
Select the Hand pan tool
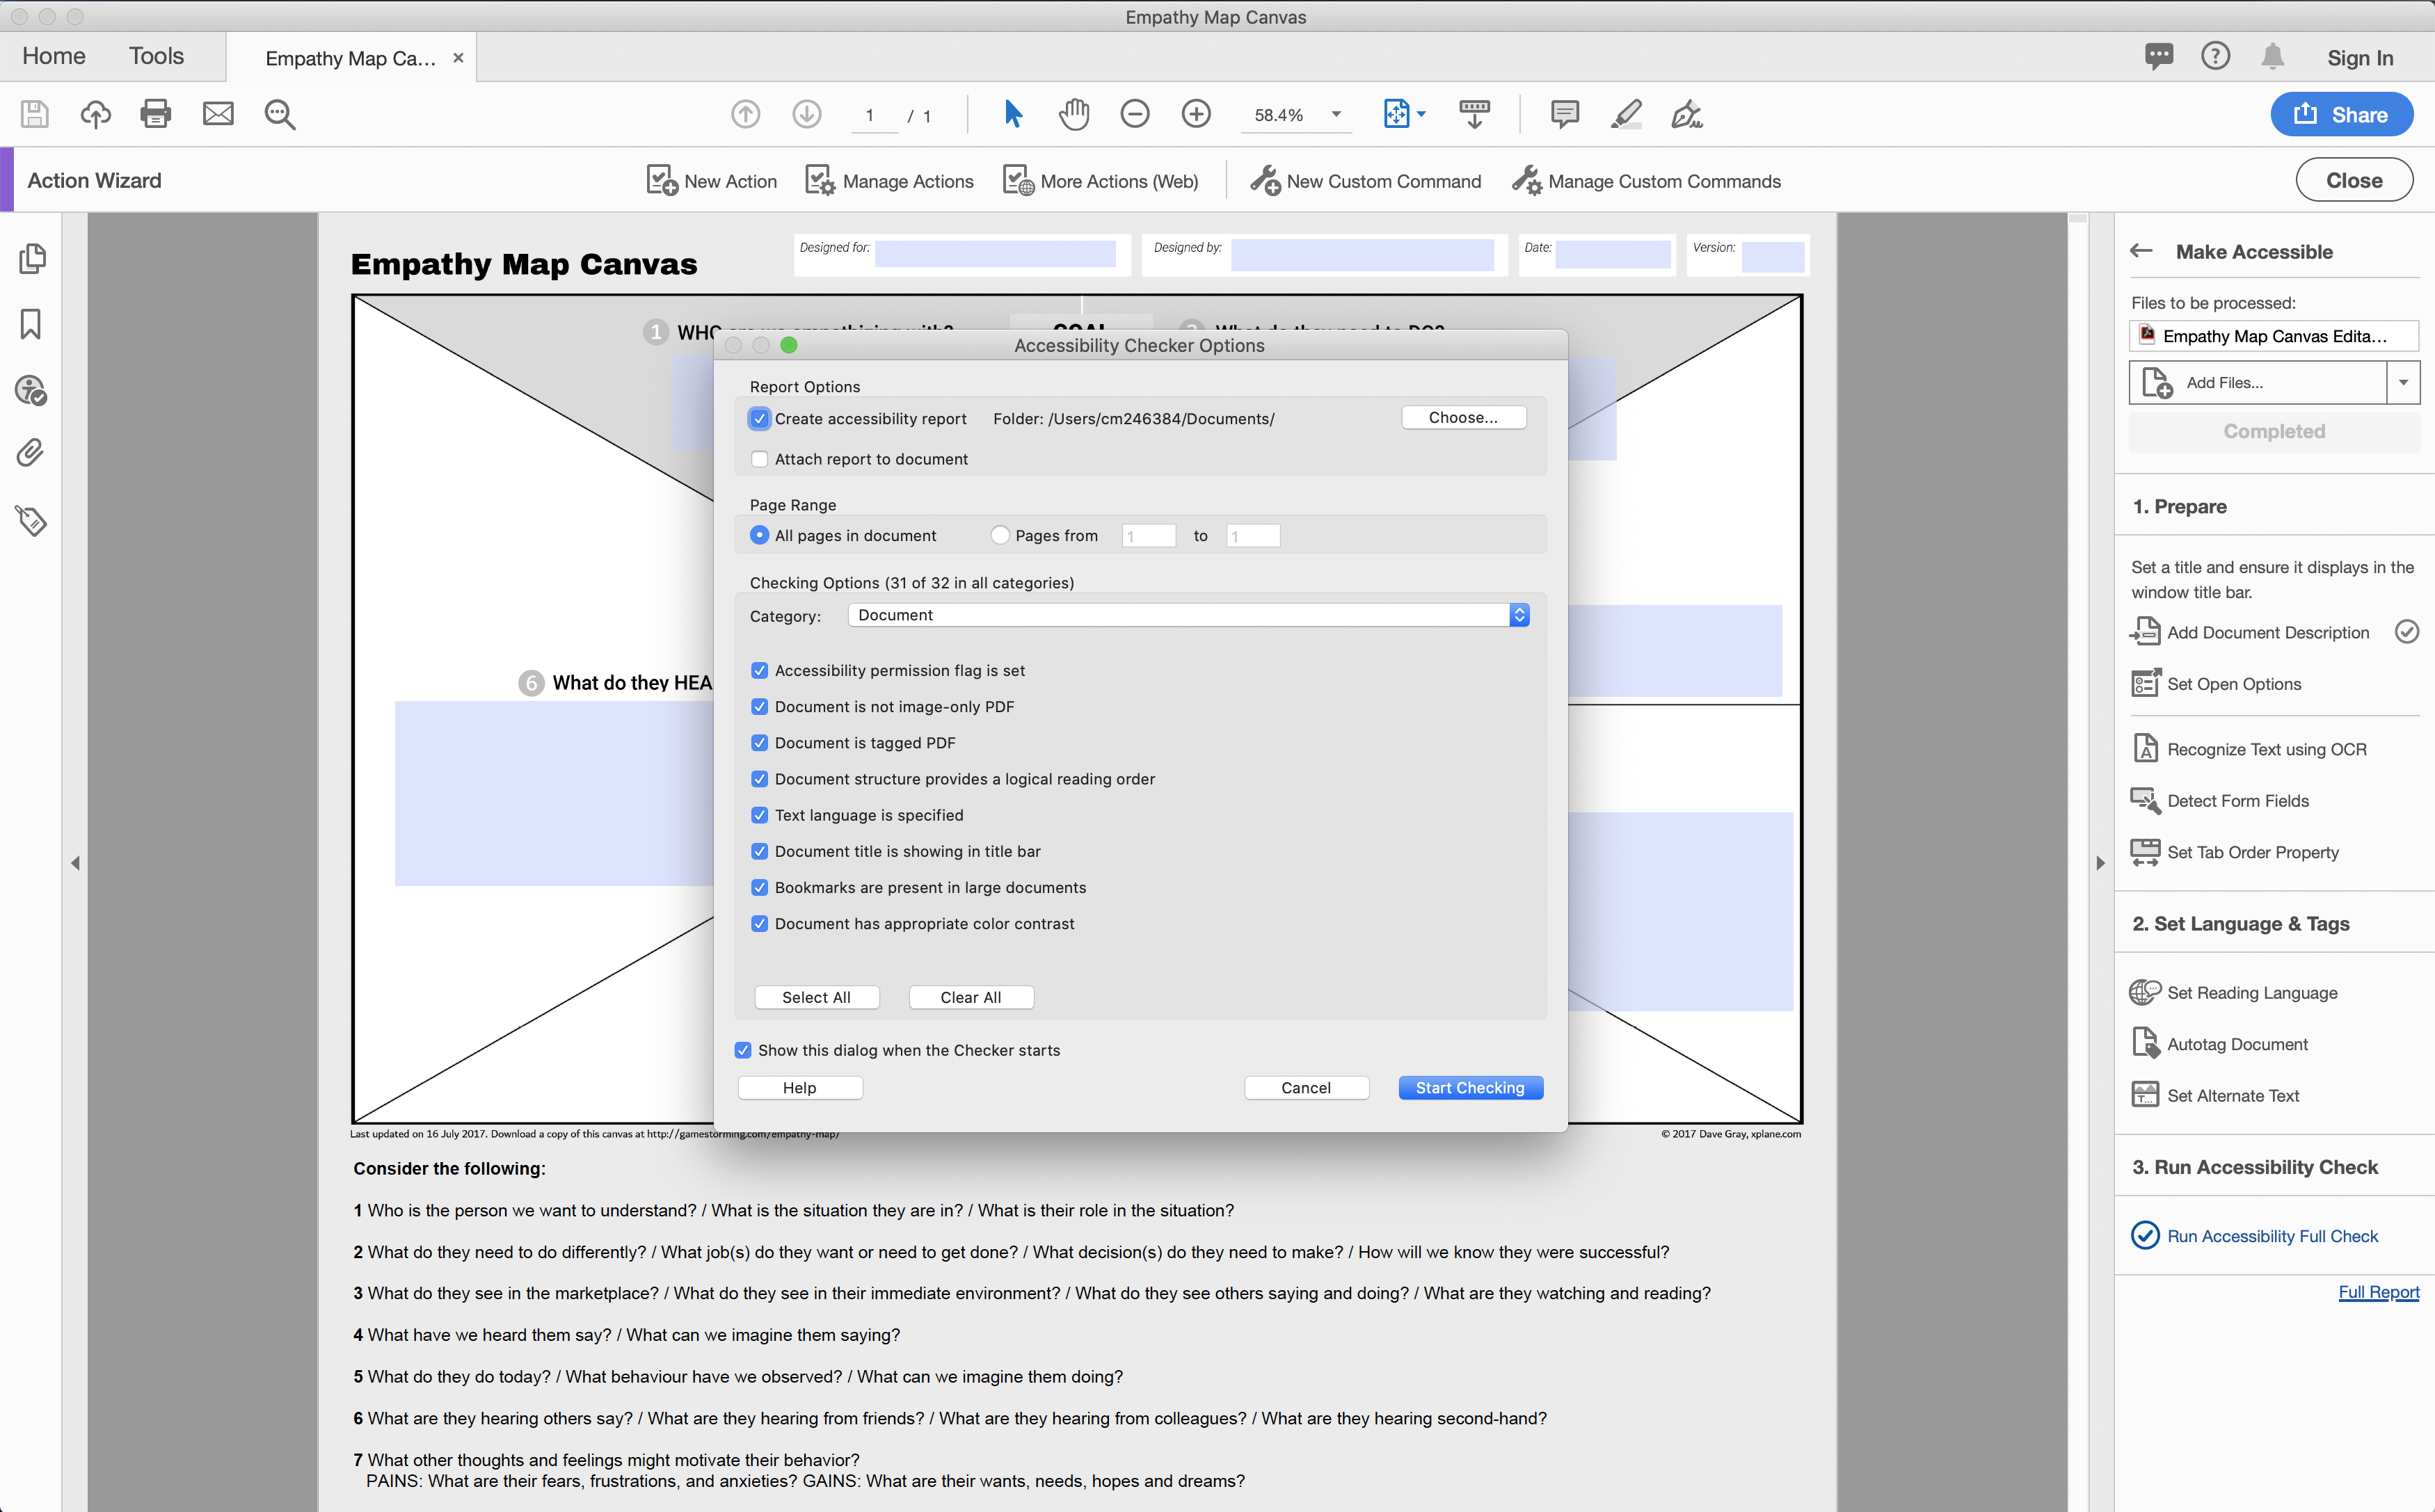point(1073,114)
